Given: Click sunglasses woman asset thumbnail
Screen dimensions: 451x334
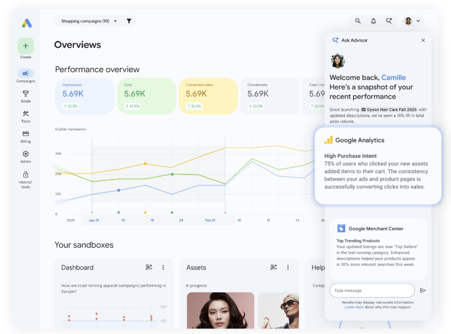Looking at the screenshot, I should pyautogui.click(x=278, y=311).
